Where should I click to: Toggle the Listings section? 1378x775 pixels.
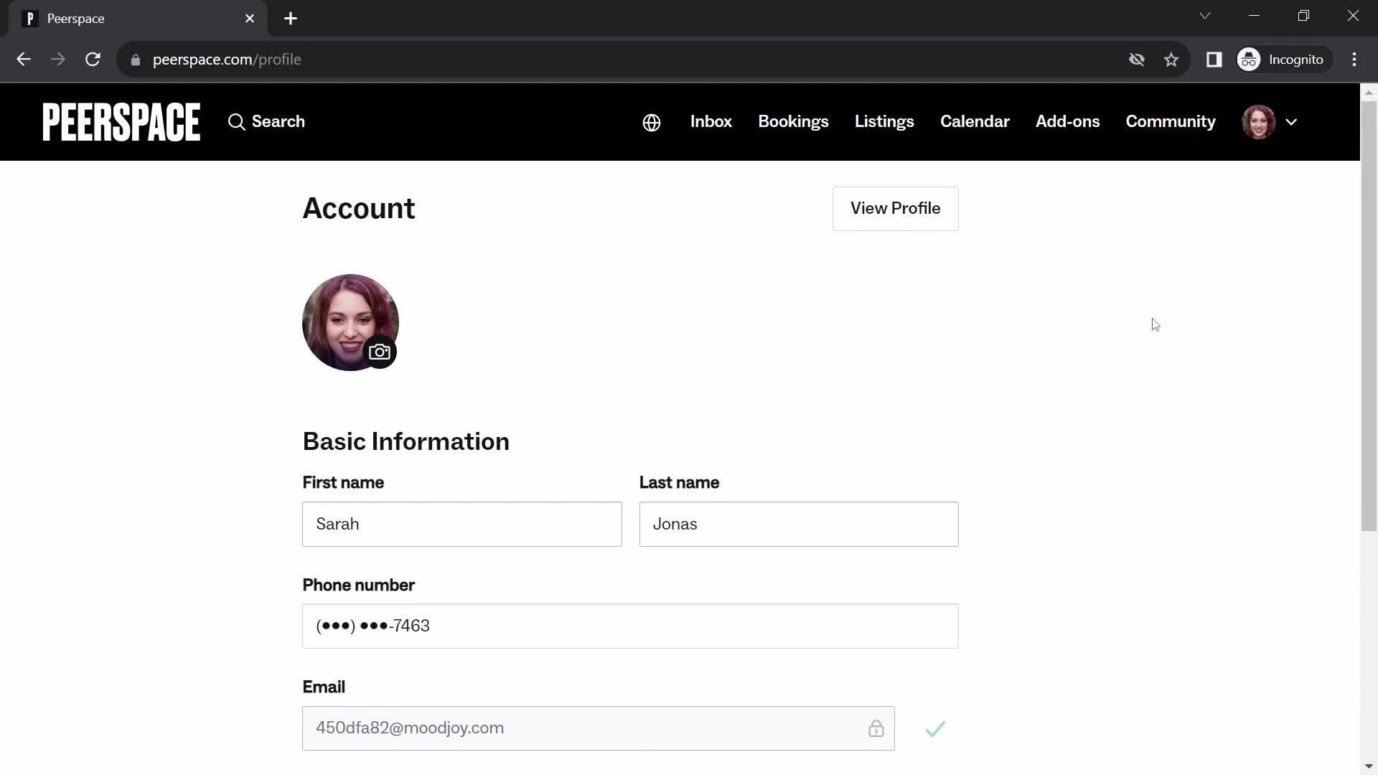point(883,121)
